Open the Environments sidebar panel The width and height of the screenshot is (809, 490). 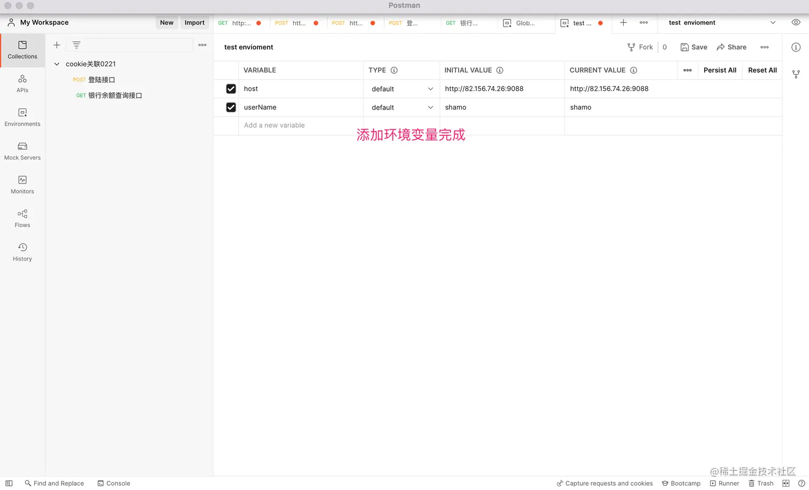[x=22, y=118]
